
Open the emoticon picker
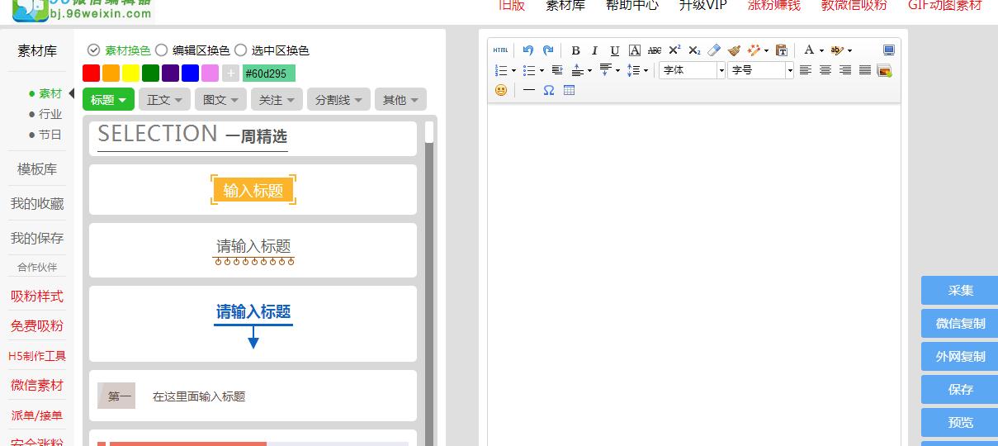tap(501, 90)
